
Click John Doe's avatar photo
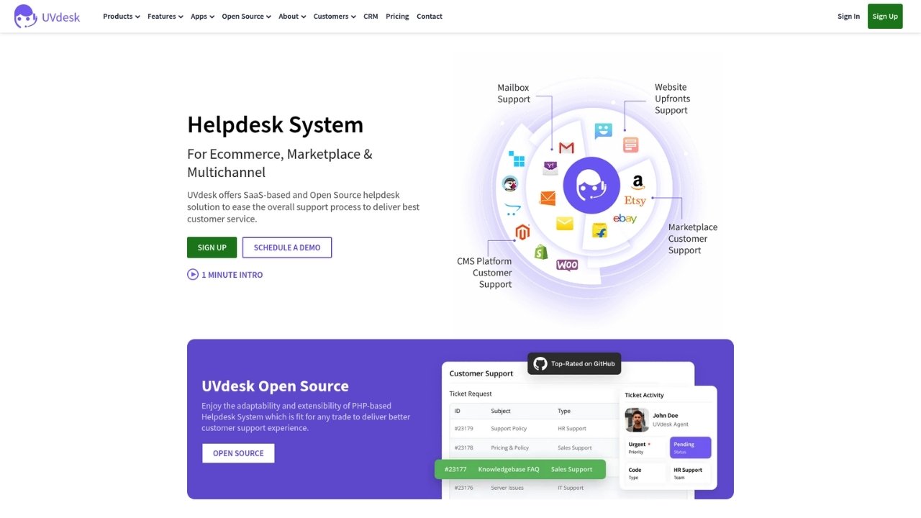coord(637,420)
